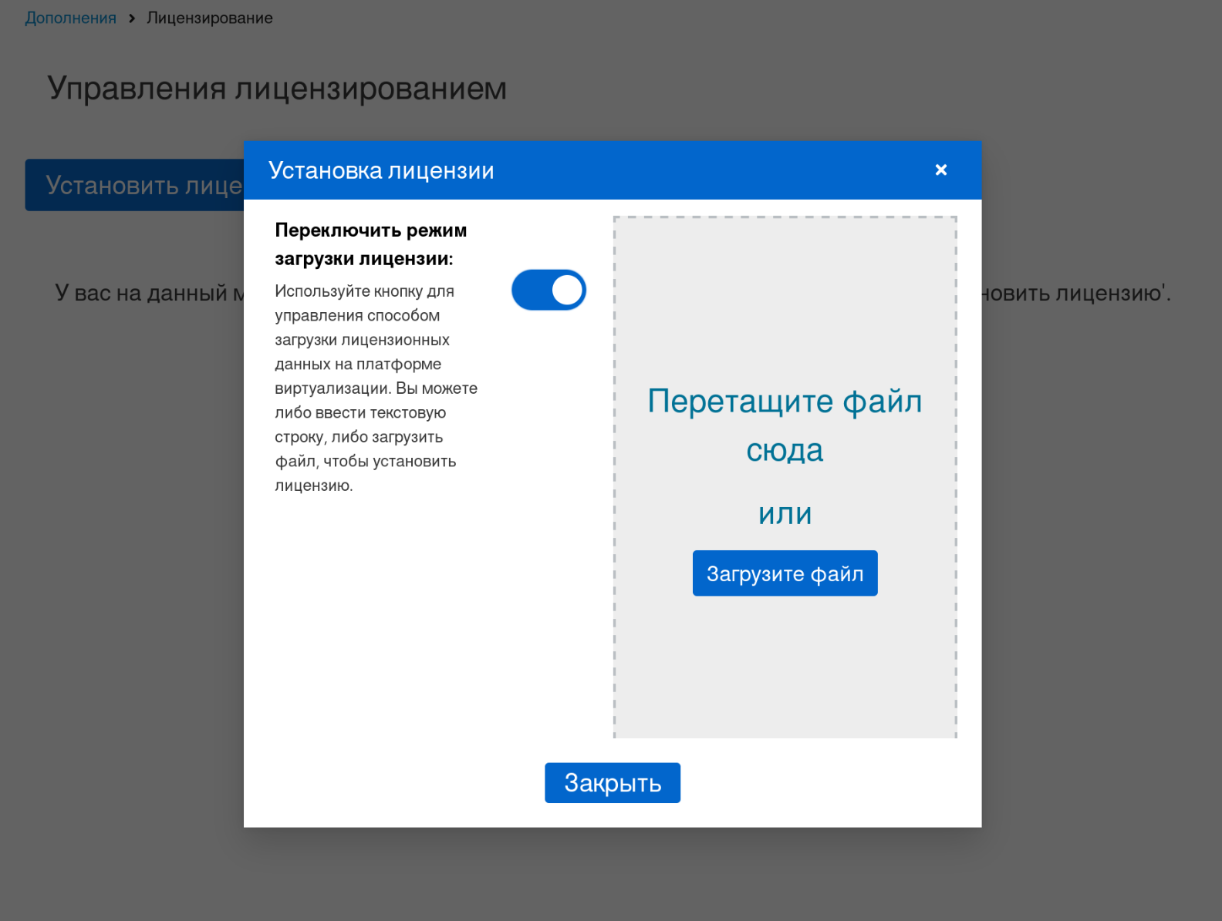Click the 'Установить лицензию' button behind dialog
The height and width of the screenshot is (921, 1222).
pyautogui.click(x=135, y=185)
